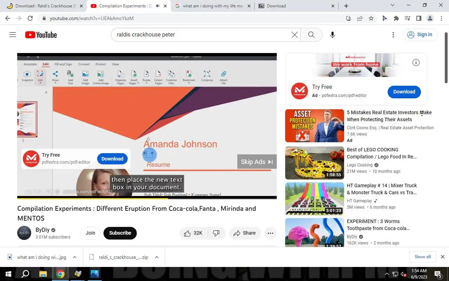The width and height of the screenshot is (449, 281).
Task: Open the Chrome profile avatar
Action: point(430,18)
